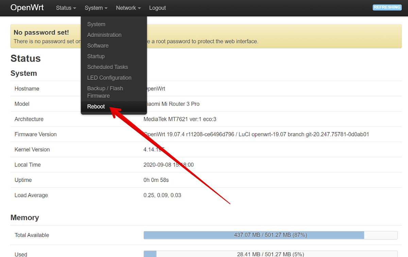Click the Total Available label
408x257 pixels.
pos(32,235)
